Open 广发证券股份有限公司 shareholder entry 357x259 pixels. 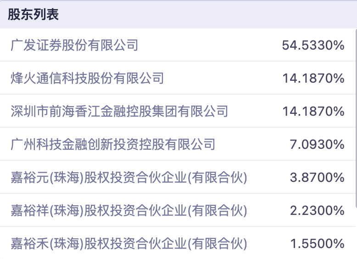point(74,45)
